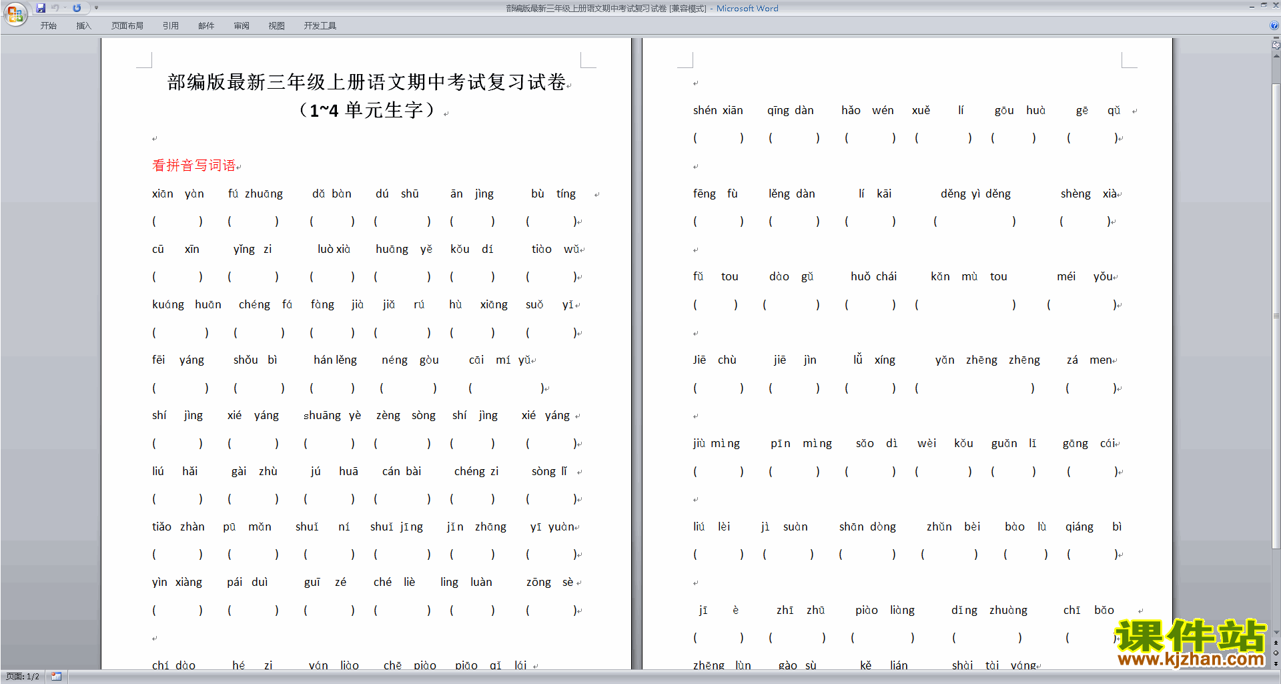Open the 插入 ribbon tab
This screenshot has height=684, width=1281.
point(83,25)
